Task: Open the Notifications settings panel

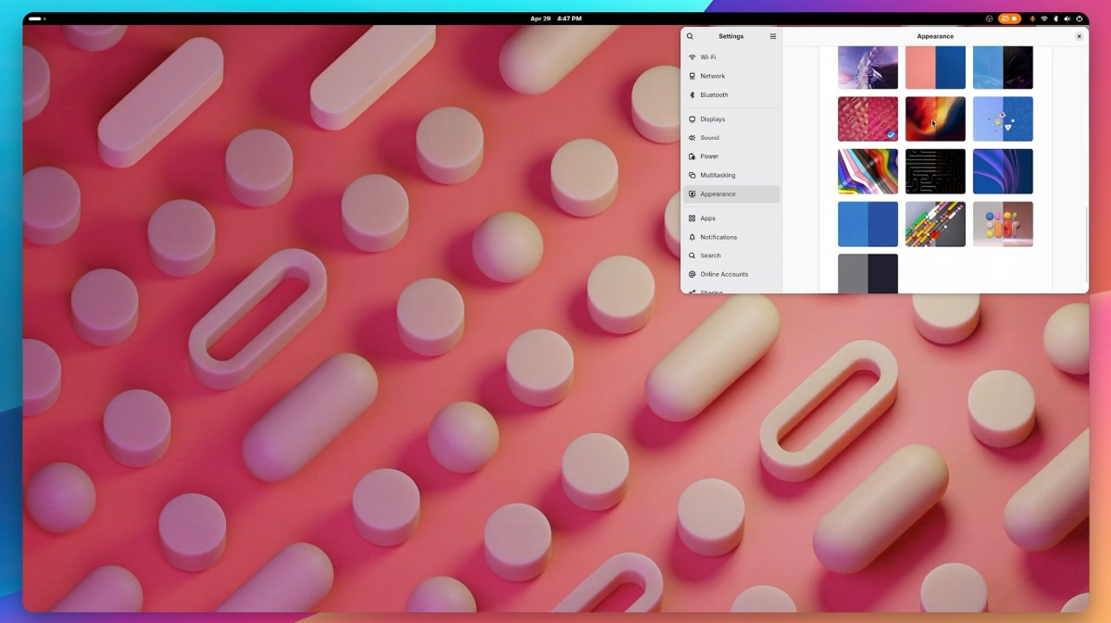Action: [x=731, y=237]
